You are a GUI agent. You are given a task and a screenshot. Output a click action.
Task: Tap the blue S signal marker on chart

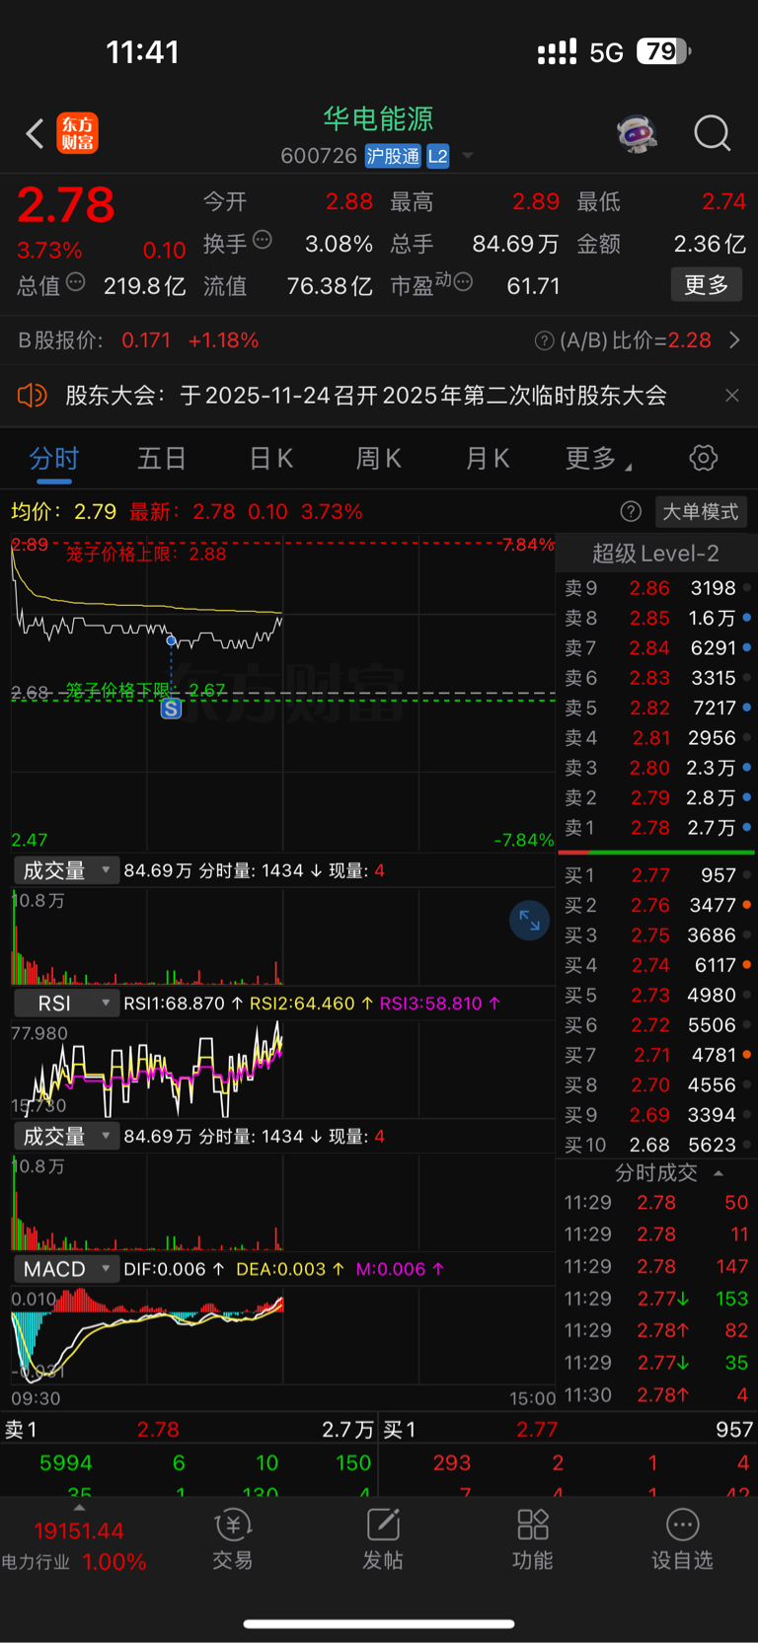coord(171,709)
